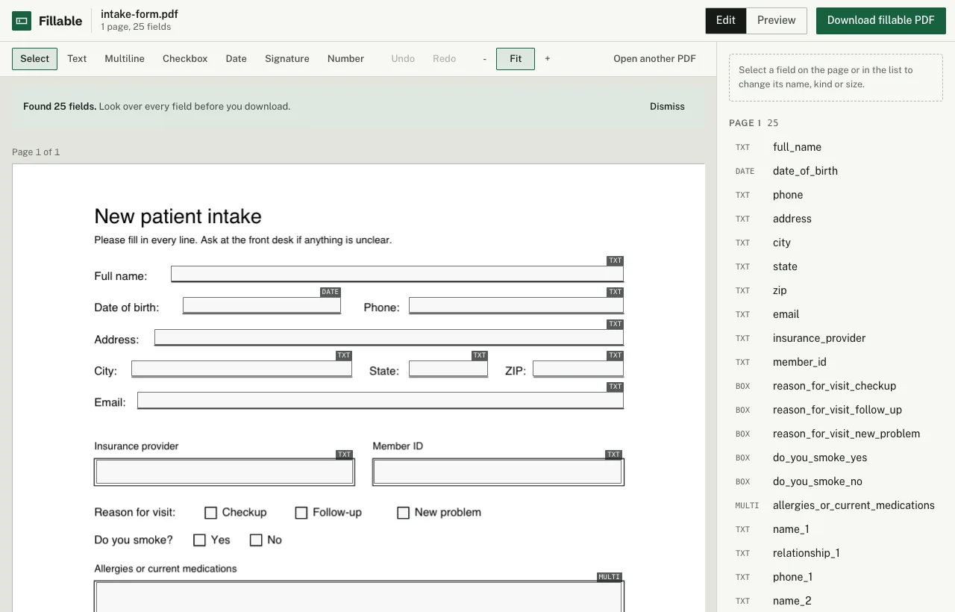Choose the Date field tool
The height and width of the screenshot is (612, 955).
237,59
